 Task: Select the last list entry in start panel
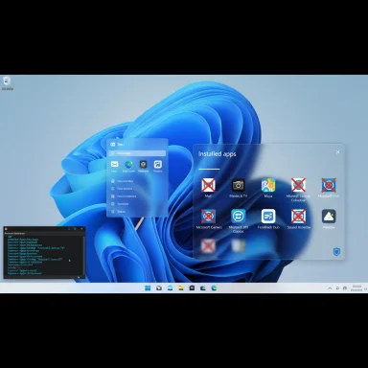[x=119, y=212]
